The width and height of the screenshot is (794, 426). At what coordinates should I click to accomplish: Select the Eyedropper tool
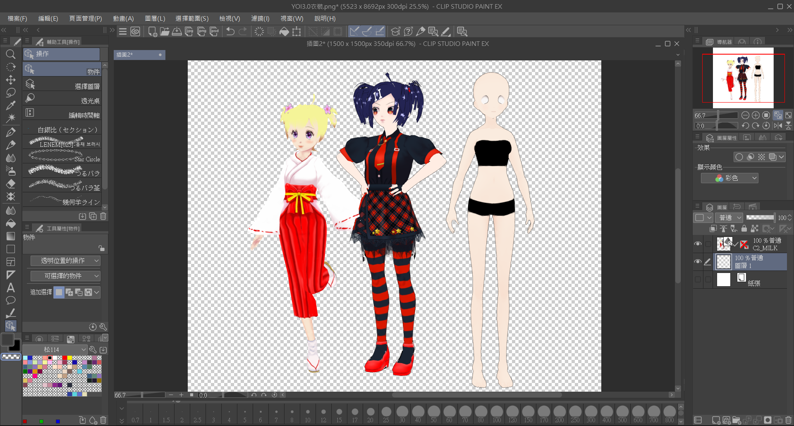tap(11, 105)
